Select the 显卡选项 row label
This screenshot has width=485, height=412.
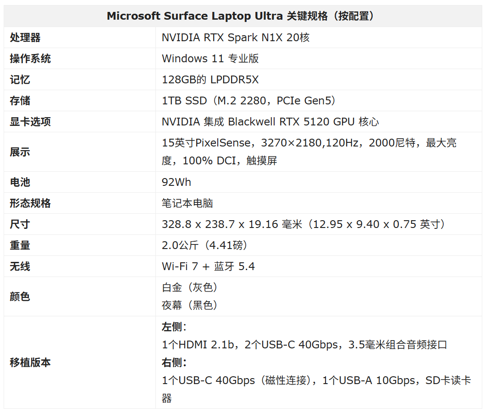click(x=30, y=122)
